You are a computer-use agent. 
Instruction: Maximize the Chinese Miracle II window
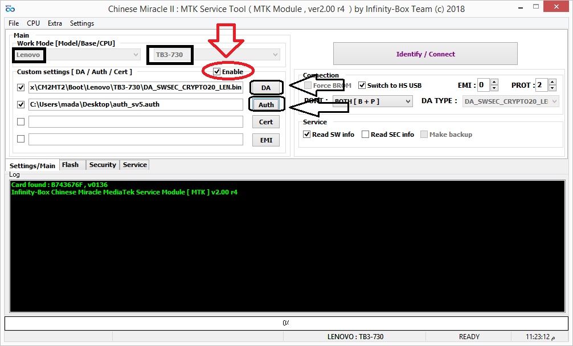tap(536, 7)
